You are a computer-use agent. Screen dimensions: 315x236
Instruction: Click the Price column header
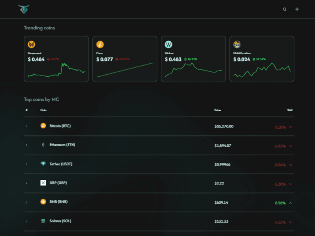click(x=218, y=110)
